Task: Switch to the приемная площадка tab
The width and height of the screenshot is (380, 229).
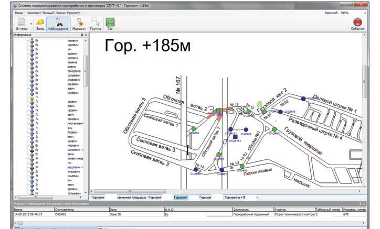Action: point(131,198)
